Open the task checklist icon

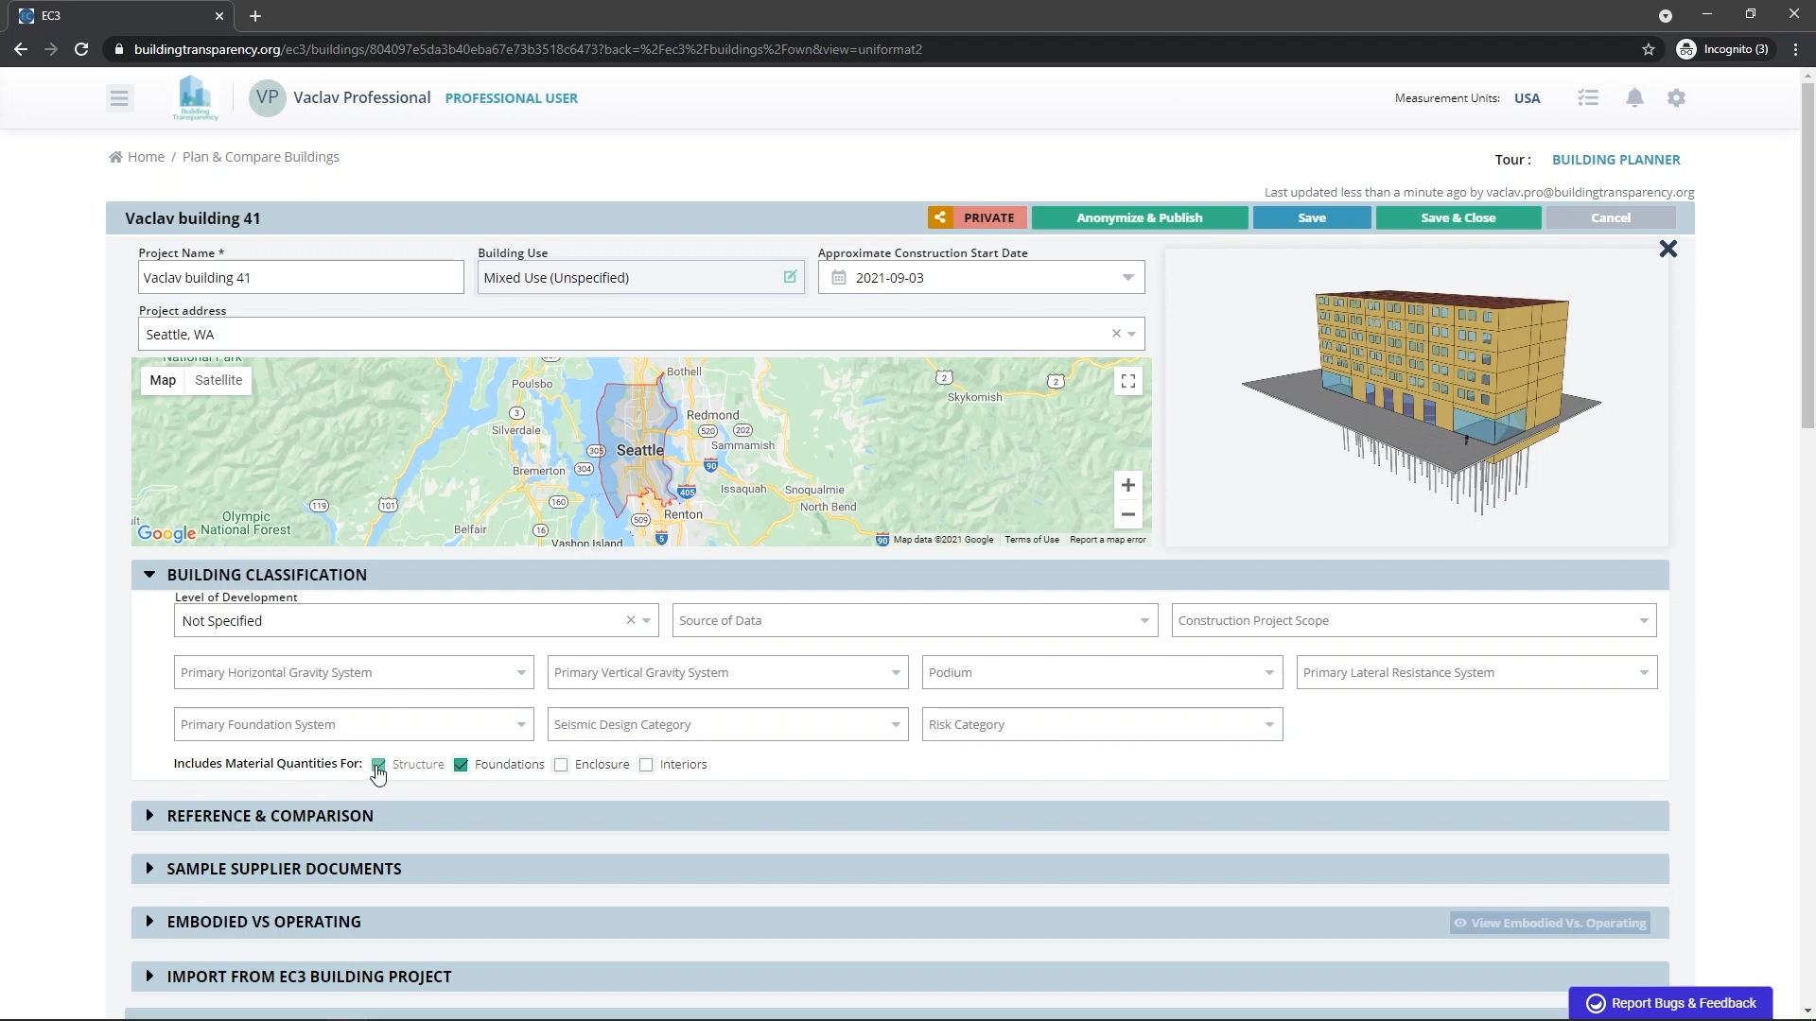pyautogui.click(x=1588, y=98)
